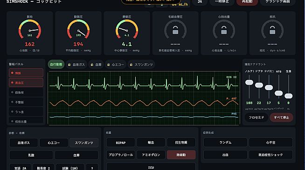This screenshot has height=170, width=305.
Task: Open the locked 心エコー tab
Action: point(116,65)
